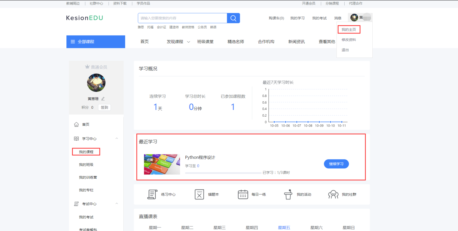Image resolution: width=458 pixels, height=231 pixels.
Task: Click the blue search magnifier button
Action: tap(233, 18)
